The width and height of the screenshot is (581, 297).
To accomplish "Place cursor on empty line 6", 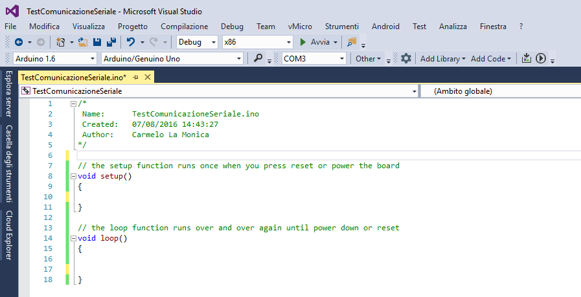I will tap(328, 155).
